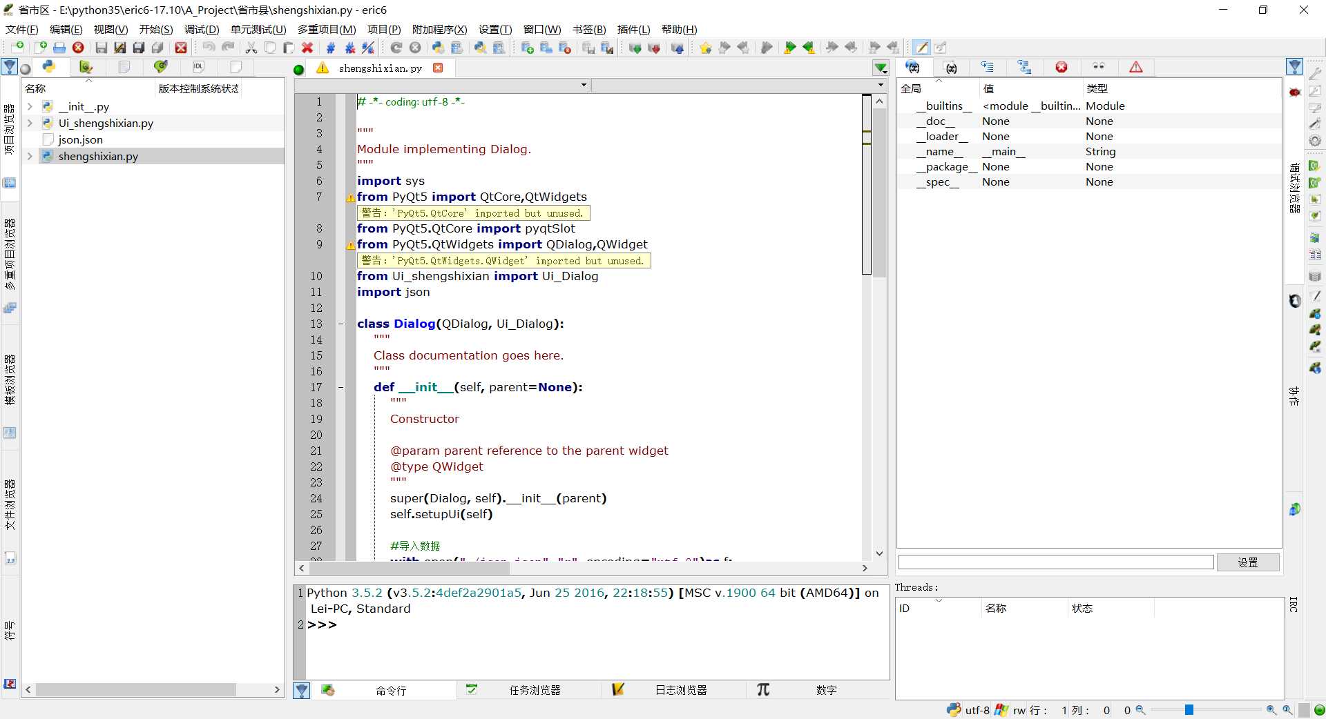Viewport: 1326px width, 719px height.
Task: Expand the shengshixian.py tree node
Action: tap(30, 156)
